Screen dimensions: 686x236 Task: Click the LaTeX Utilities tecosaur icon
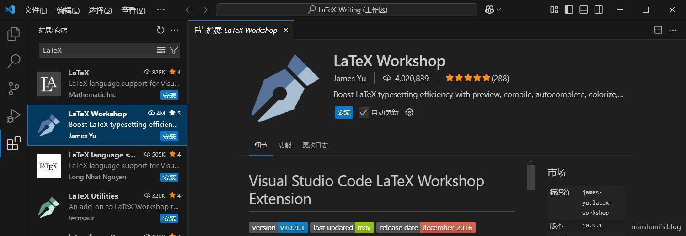point(48,207)
